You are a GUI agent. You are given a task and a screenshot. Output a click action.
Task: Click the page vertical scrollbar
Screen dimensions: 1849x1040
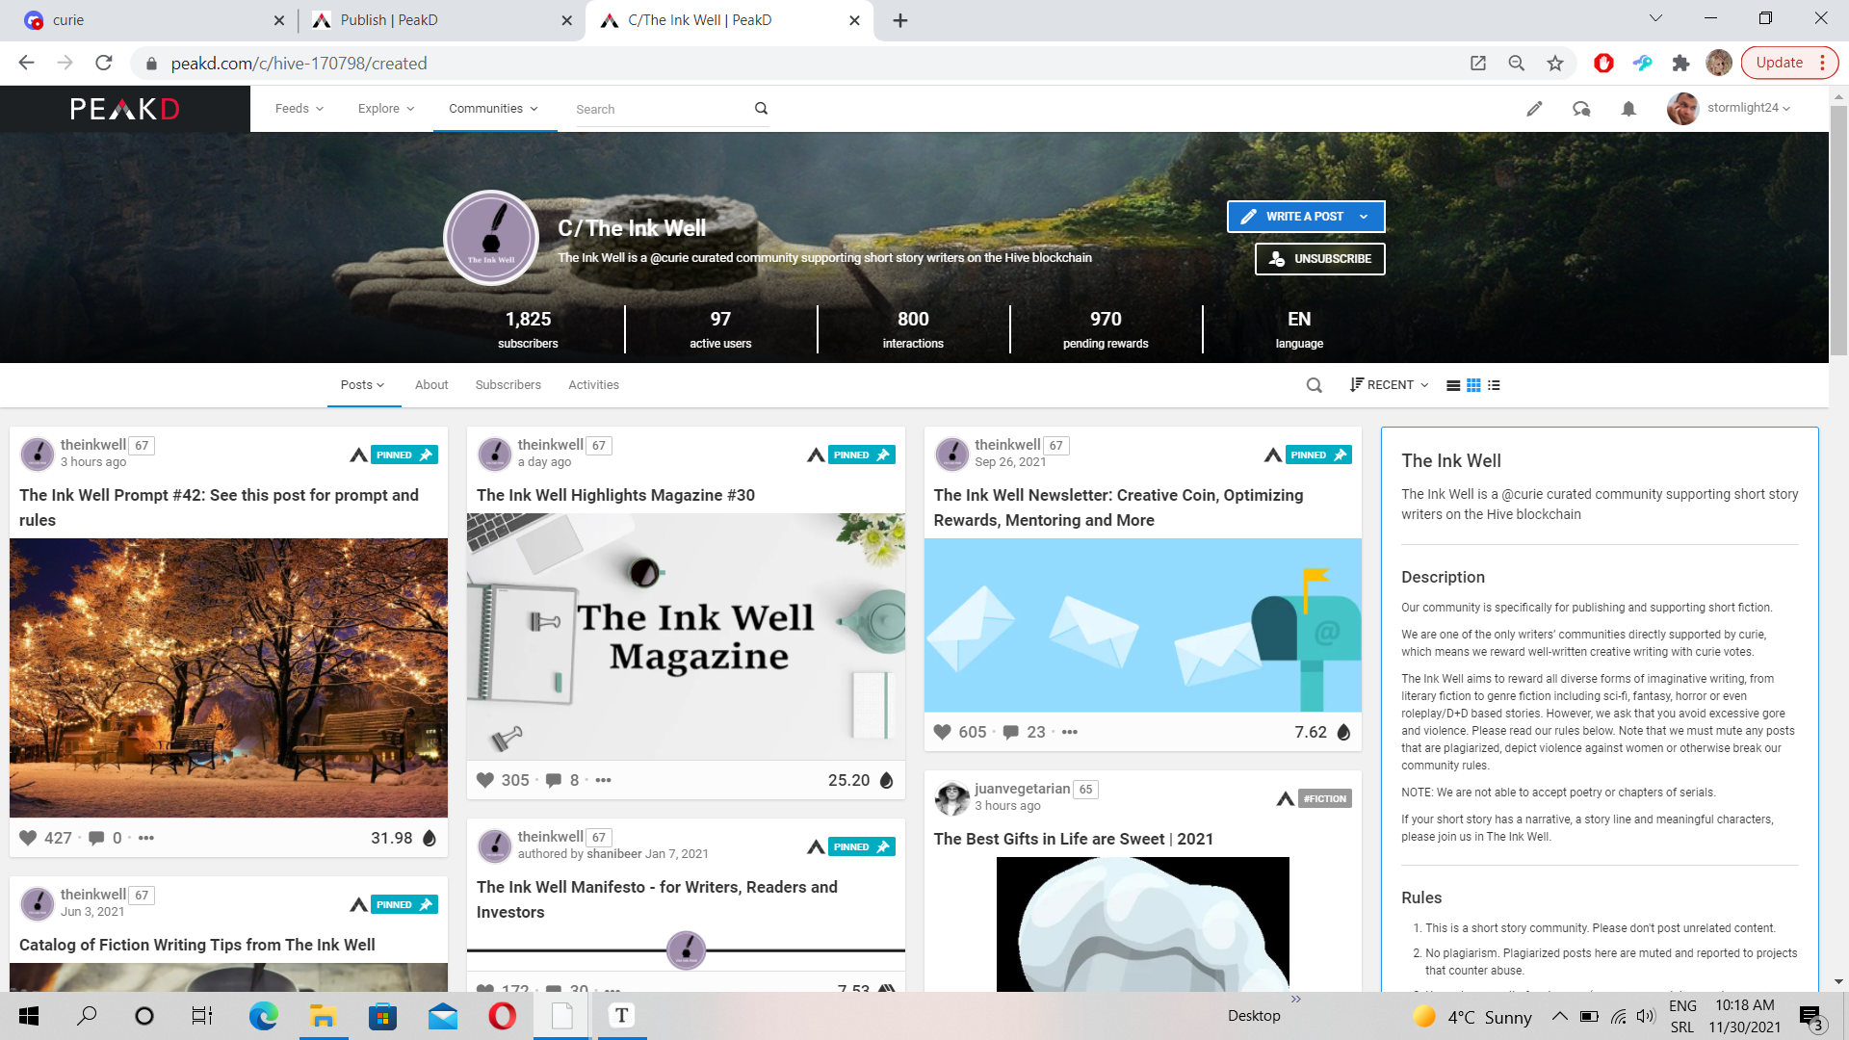tap(1838, 231)
